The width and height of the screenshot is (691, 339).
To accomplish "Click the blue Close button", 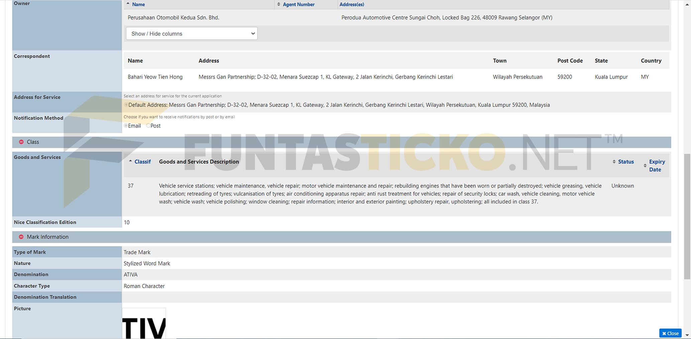I will 670,333.
